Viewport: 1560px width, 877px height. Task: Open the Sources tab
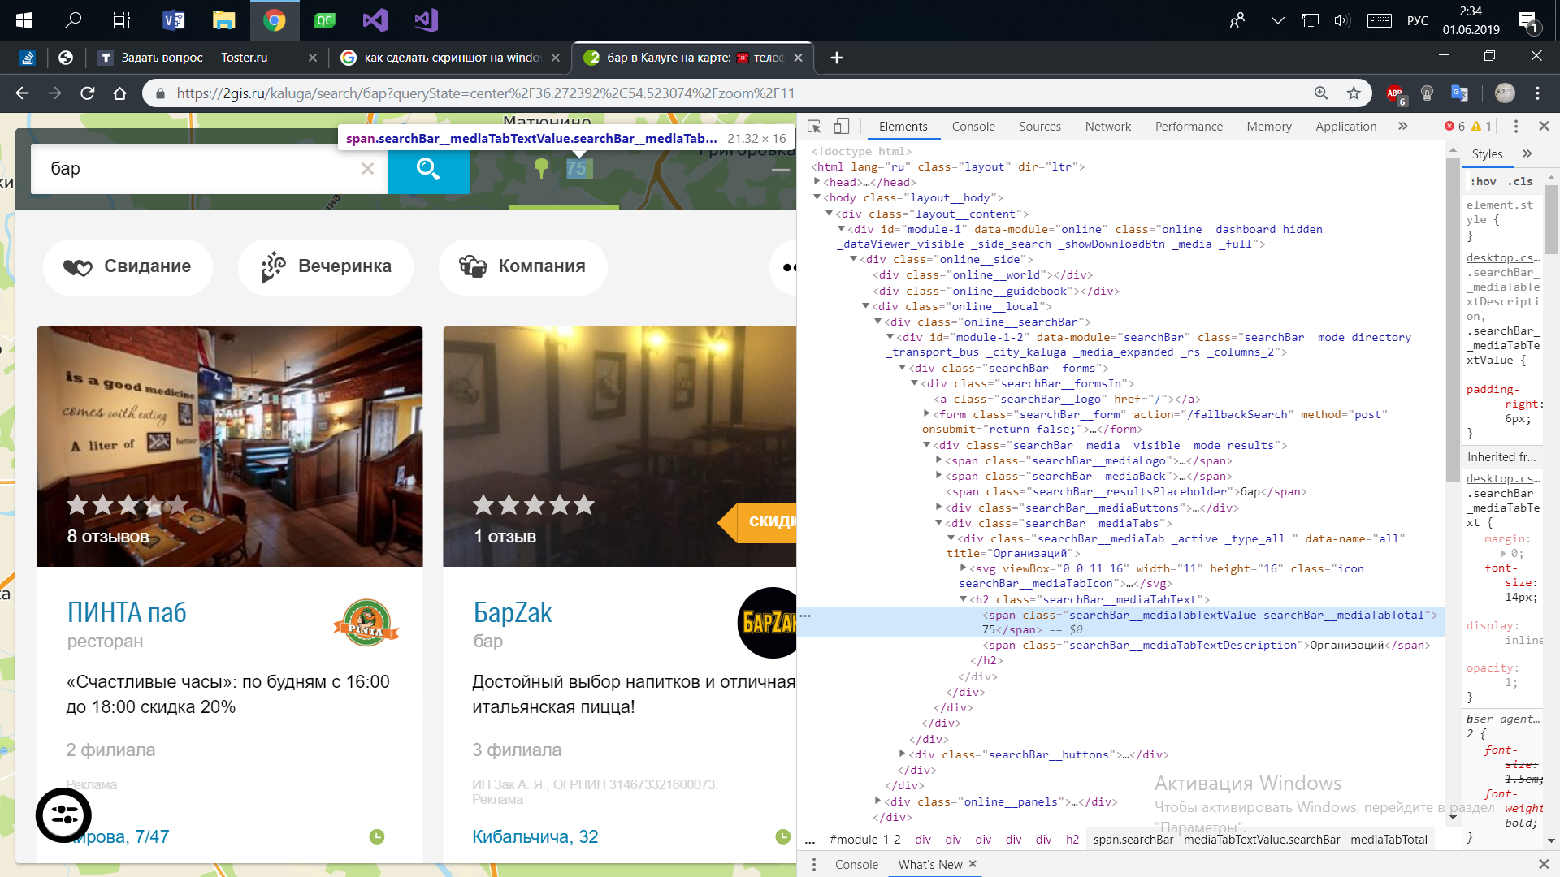point(1040,126)
